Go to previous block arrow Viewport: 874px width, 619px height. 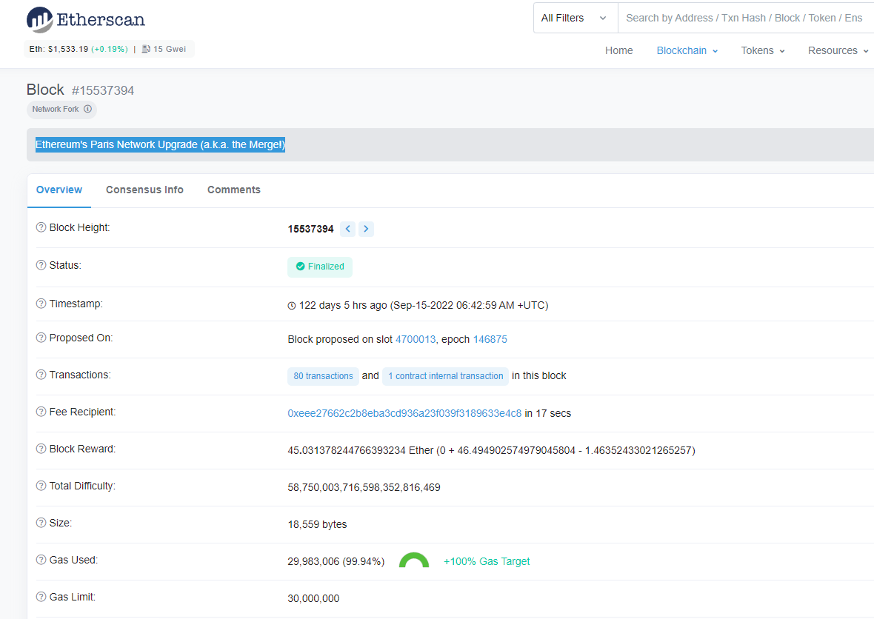[x=348, y=229]
